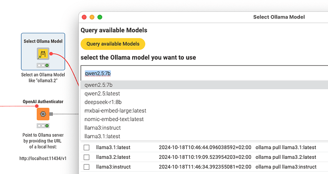This screenshot has width=328, height=174.
Task: Pick llama3:instruct from the dropdown list
Action: pos(204,128)
